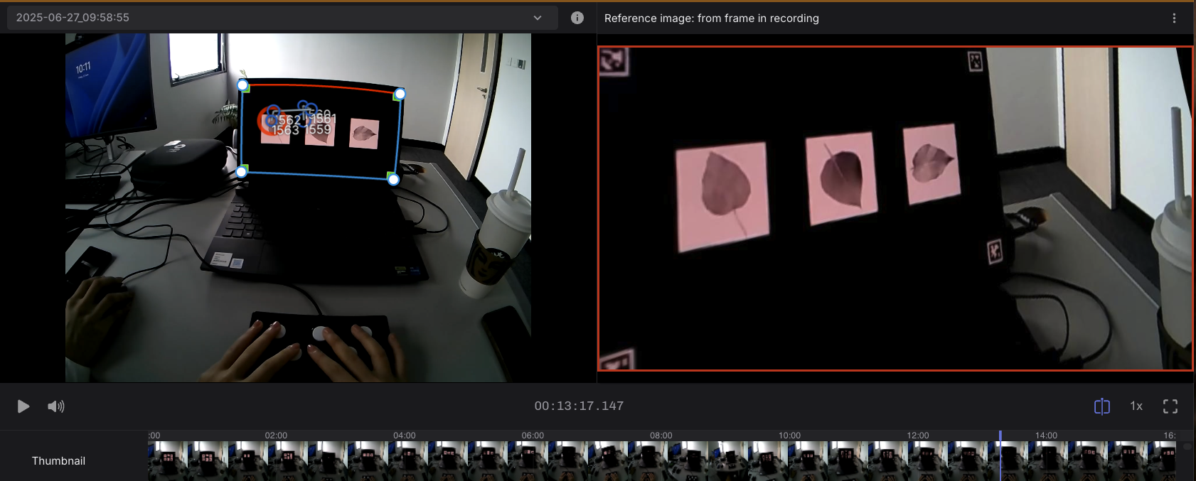Change the 1x playback speed
1196x481 pixels.
click(1136, 406)
